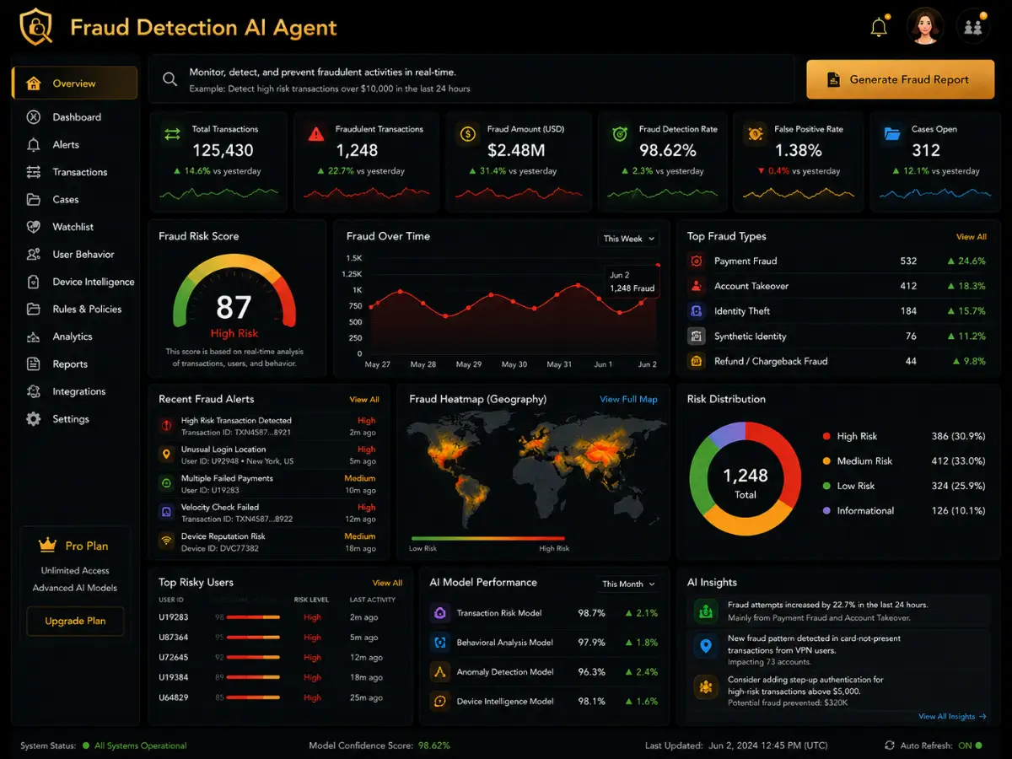Click the Fraud Amount dollar icon

pos(467,133)
